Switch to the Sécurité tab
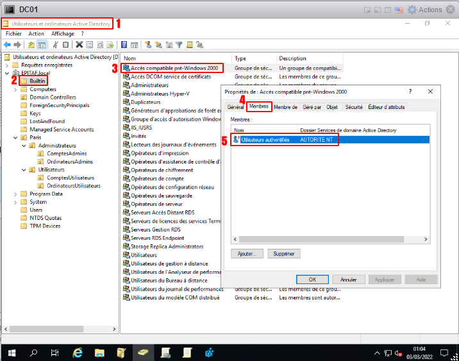The height and width of the screenshot is (361, 459). click(354, 107)
